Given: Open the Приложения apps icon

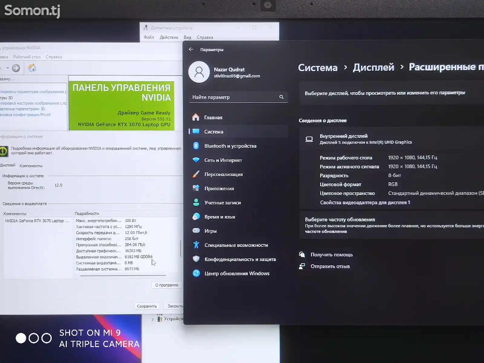Looking at the screenshot, I should pyautogui.click(x=196, y=188).
